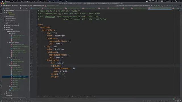
Task: Click the expand/collapse all icon in Project panel
Action: (23, 8)
